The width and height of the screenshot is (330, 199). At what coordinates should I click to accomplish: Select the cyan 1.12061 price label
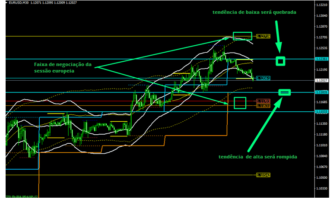(263, 79)
